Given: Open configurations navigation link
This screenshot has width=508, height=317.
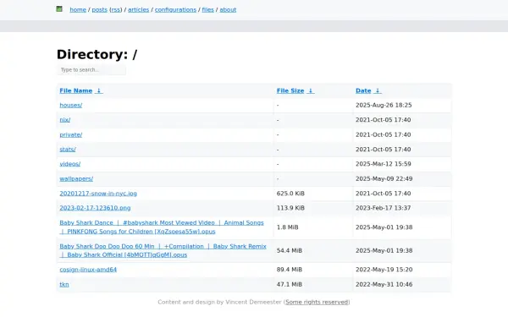Looking at the screenshot, I should click(x=175, y=9).
